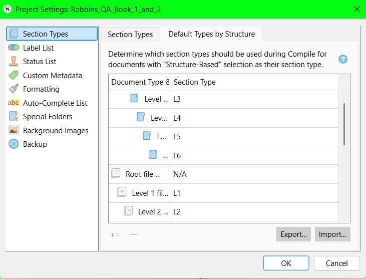Open the Formatting brush icon
The width and height of the screenshot is (366, 279).
pyautogui.click(x=14, y=89)
